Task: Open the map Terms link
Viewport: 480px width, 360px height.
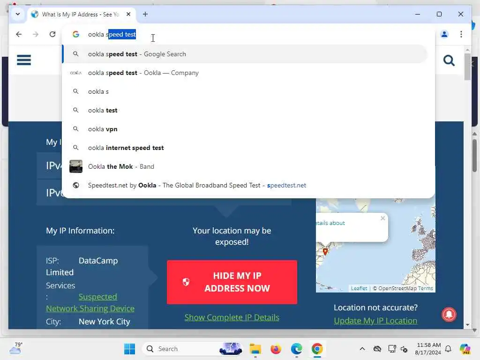Action: pos(426,288)
